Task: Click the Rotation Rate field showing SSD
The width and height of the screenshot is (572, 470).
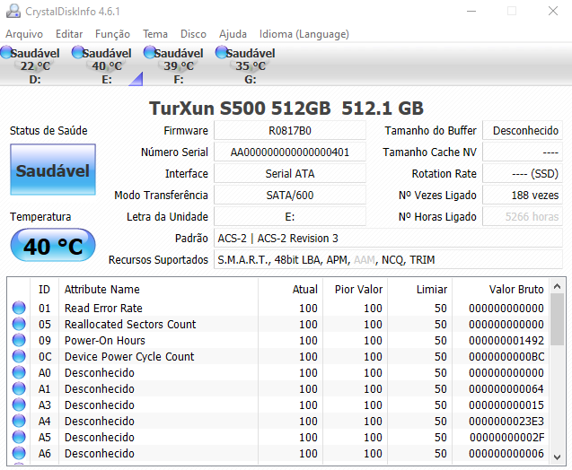Action: pos(523,173)
